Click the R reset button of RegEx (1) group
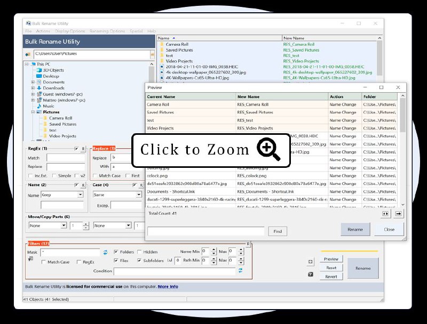427x324 pixels. (x=83, y=149)
